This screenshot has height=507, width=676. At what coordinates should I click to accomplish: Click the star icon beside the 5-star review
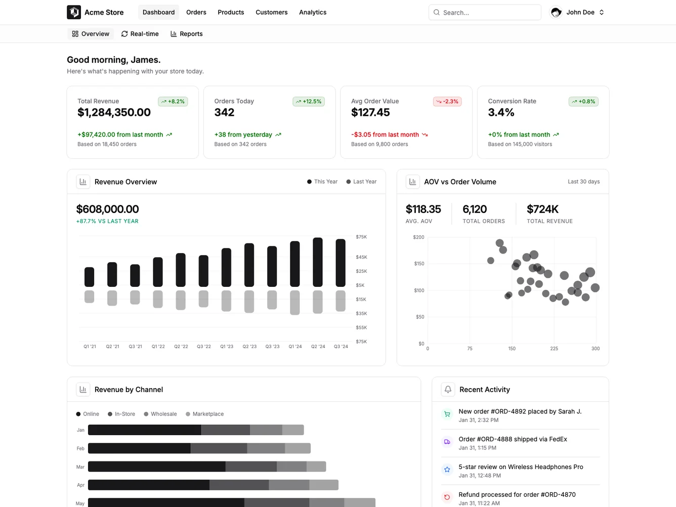447,470
